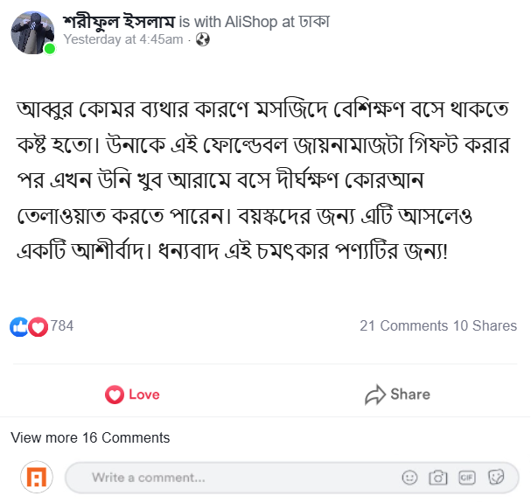Viewport: 531px width, 503px height.
Task: Expand View more 16 Comments
Action: (90, 437)
